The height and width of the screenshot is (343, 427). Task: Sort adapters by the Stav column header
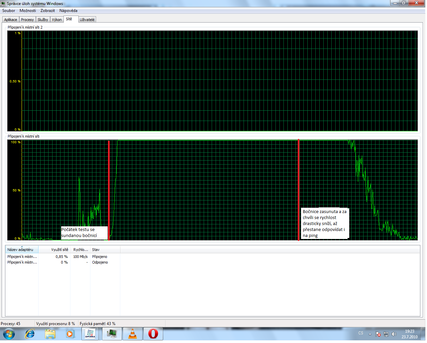tap(96, 250)
